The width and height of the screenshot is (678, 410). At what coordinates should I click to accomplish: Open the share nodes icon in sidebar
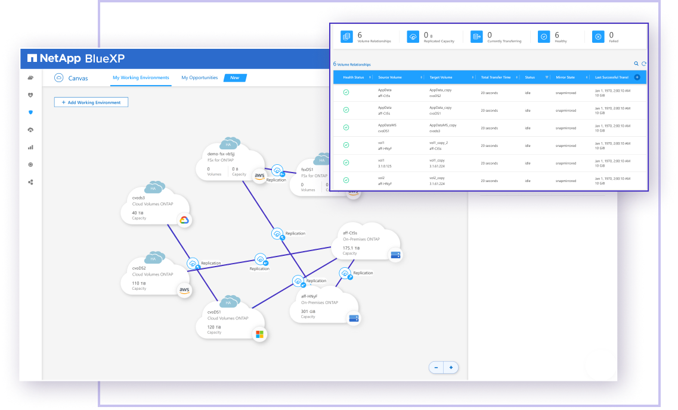[30, 182]
